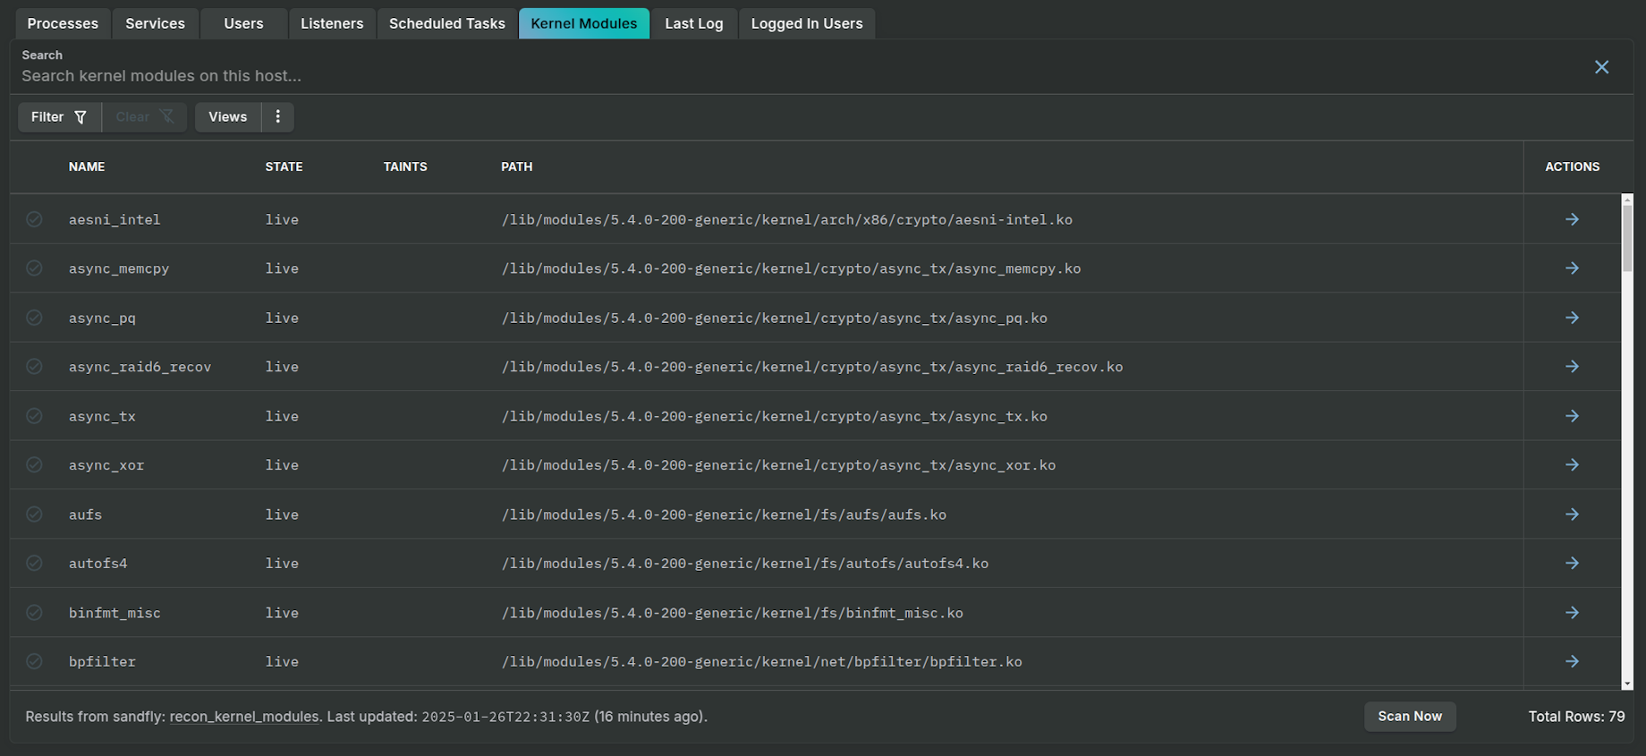
Task: Open the Scheduled Tasks tab
Action: coord(447,23)
